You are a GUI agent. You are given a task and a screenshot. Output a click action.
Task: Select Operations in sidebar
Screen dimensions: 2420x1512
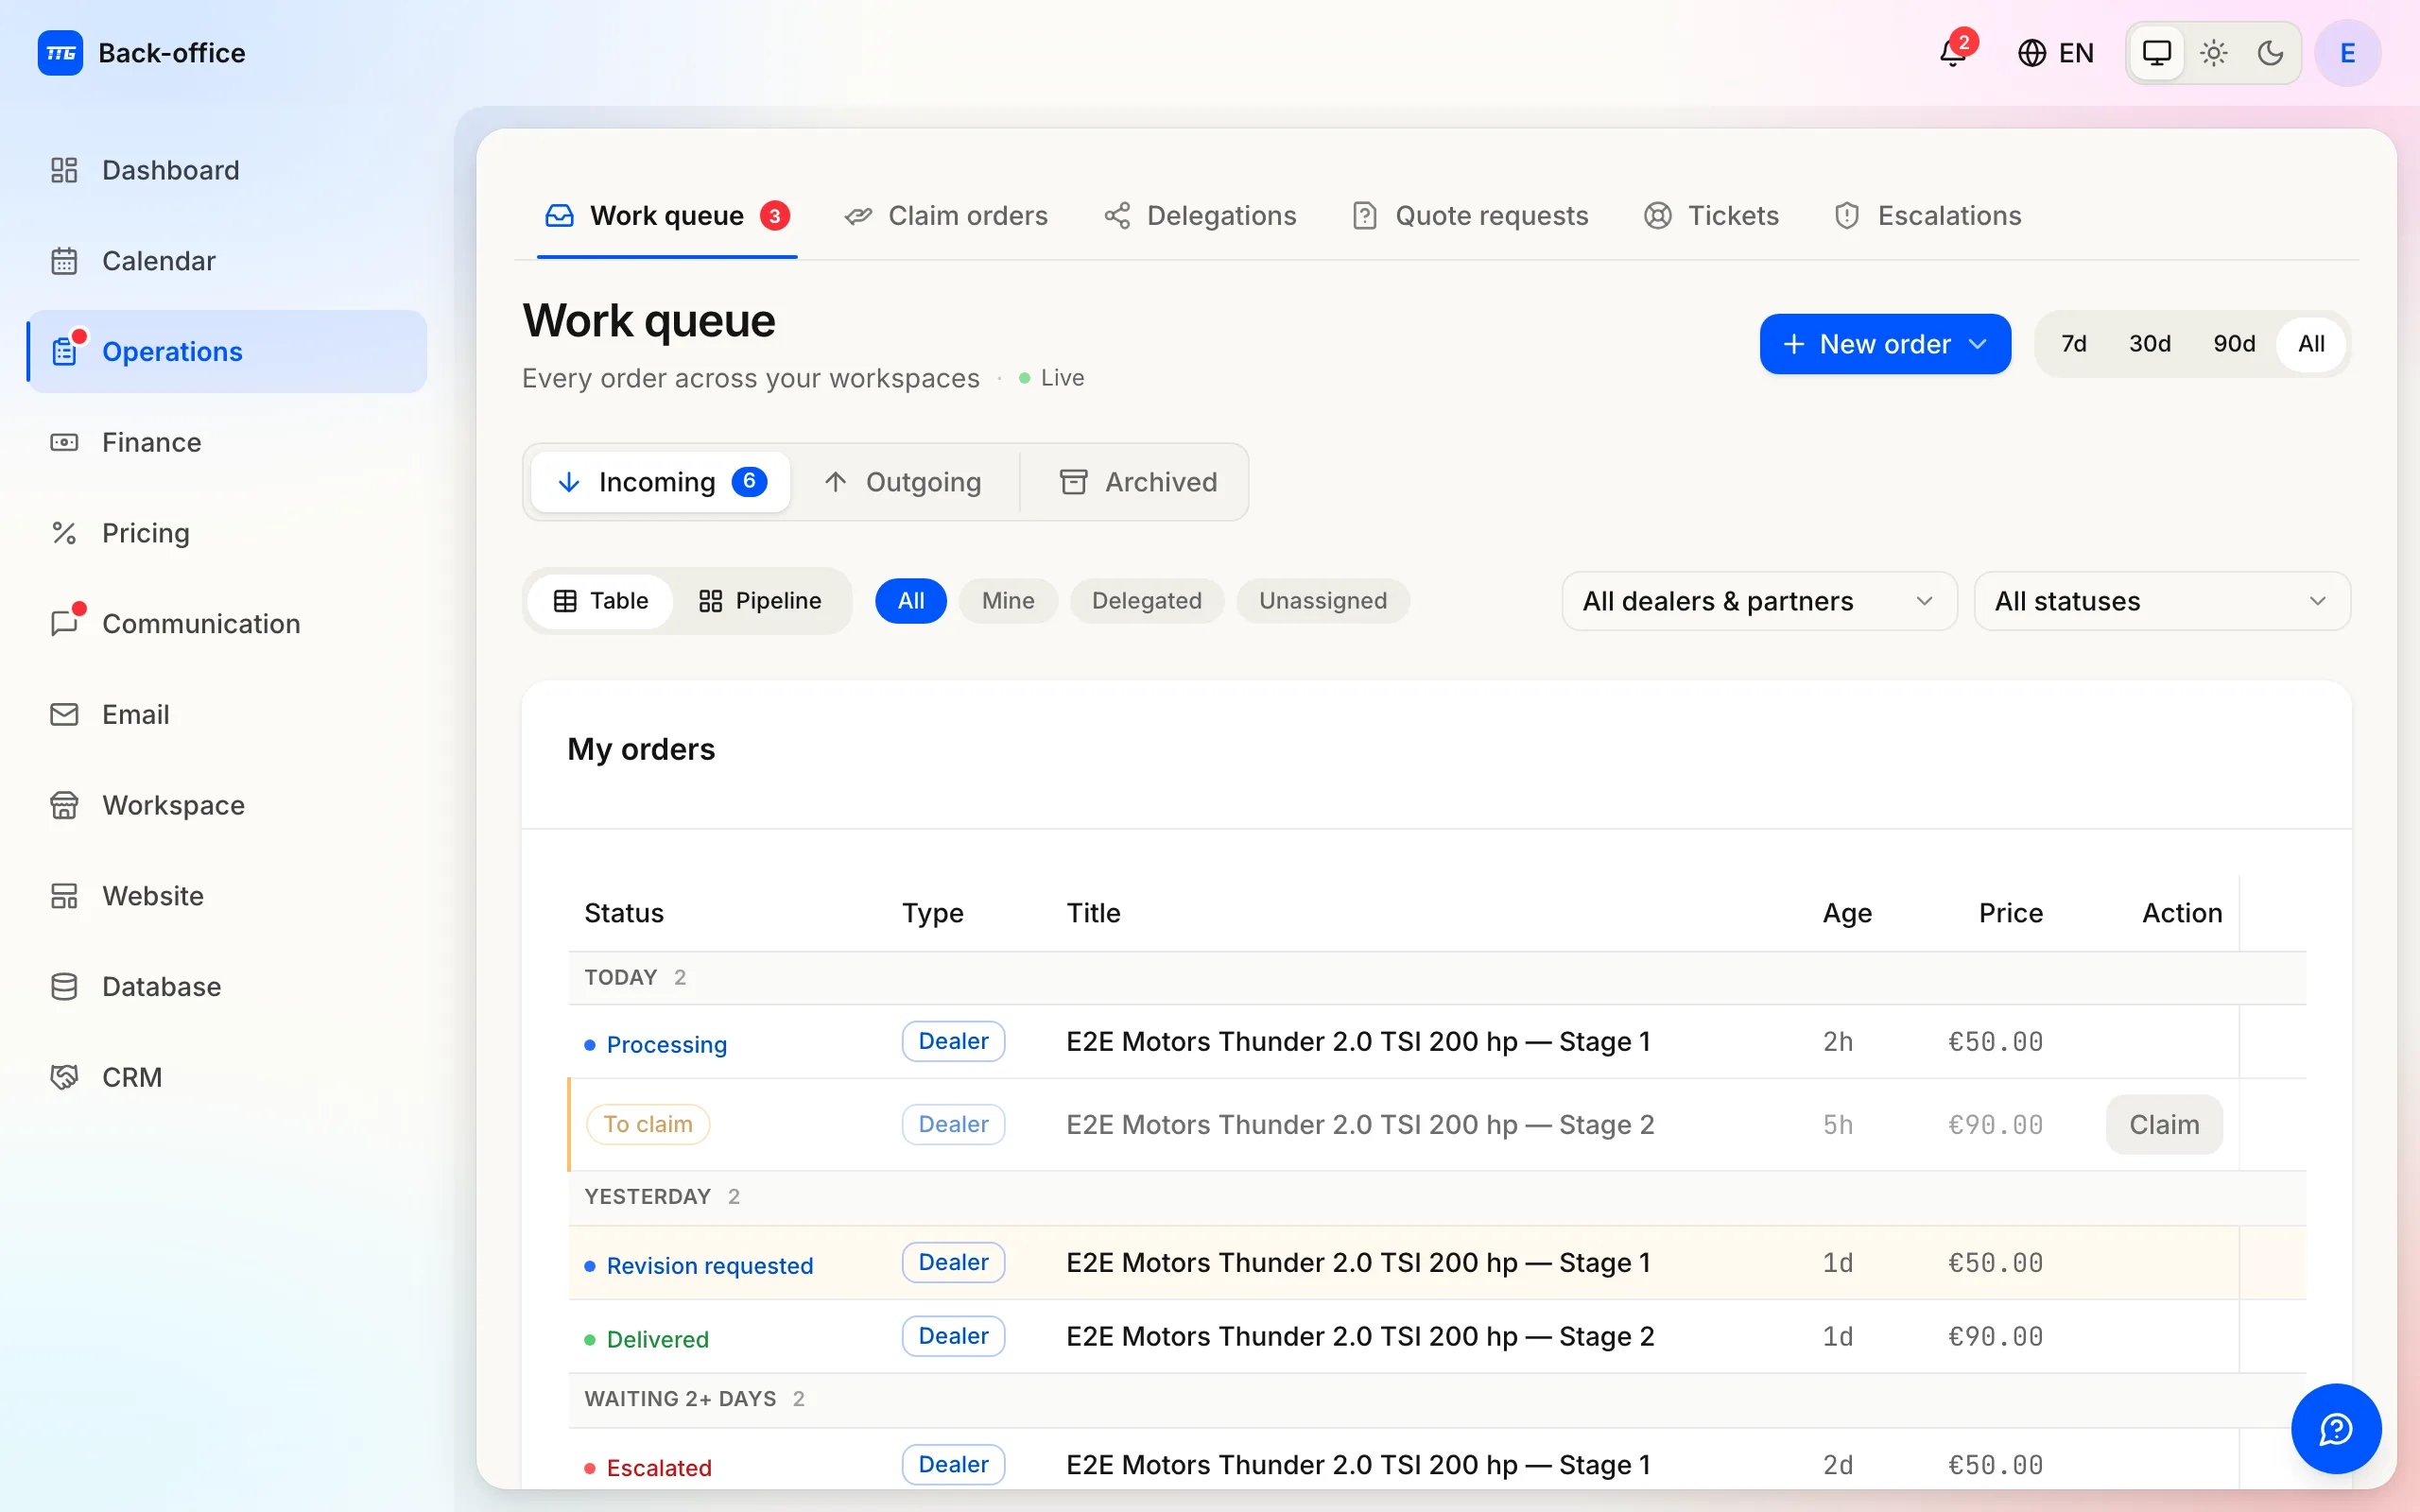coord(227,351)
